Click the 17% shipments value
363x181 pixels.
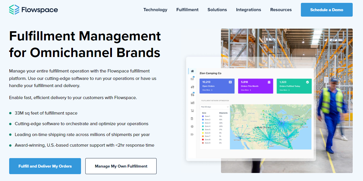(x=221, y=130)
